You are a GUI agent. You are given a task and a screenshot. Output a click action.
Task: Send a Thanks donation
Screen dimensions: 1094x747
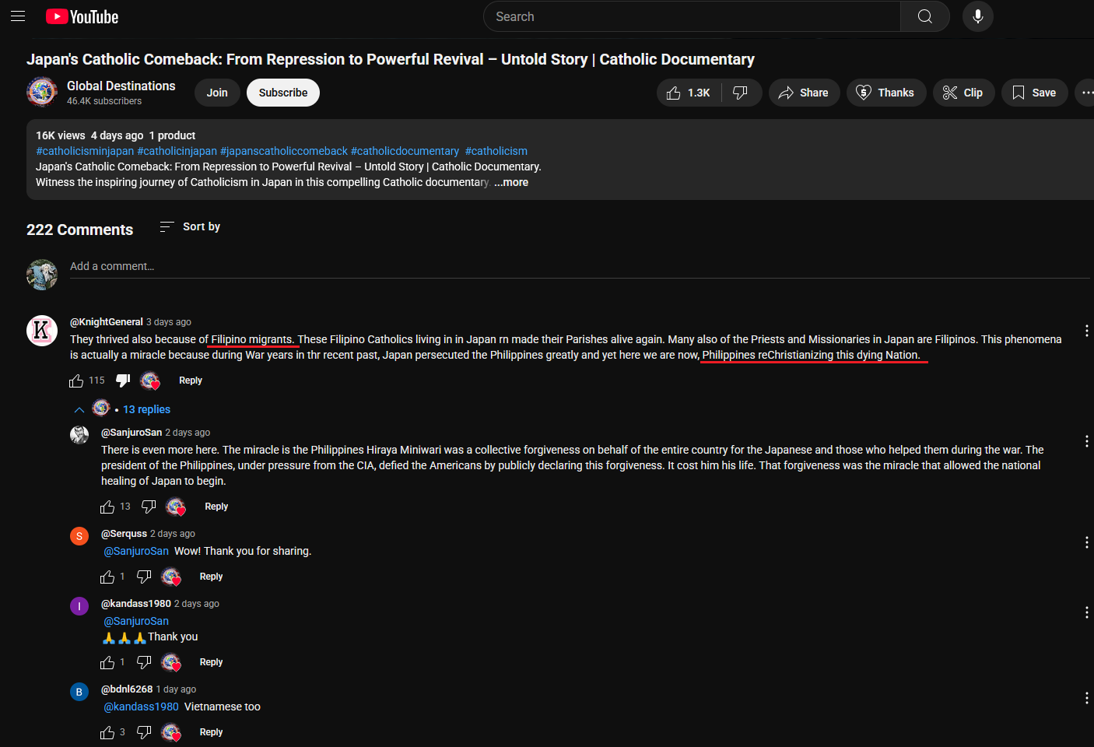click(x=885, y=93)
